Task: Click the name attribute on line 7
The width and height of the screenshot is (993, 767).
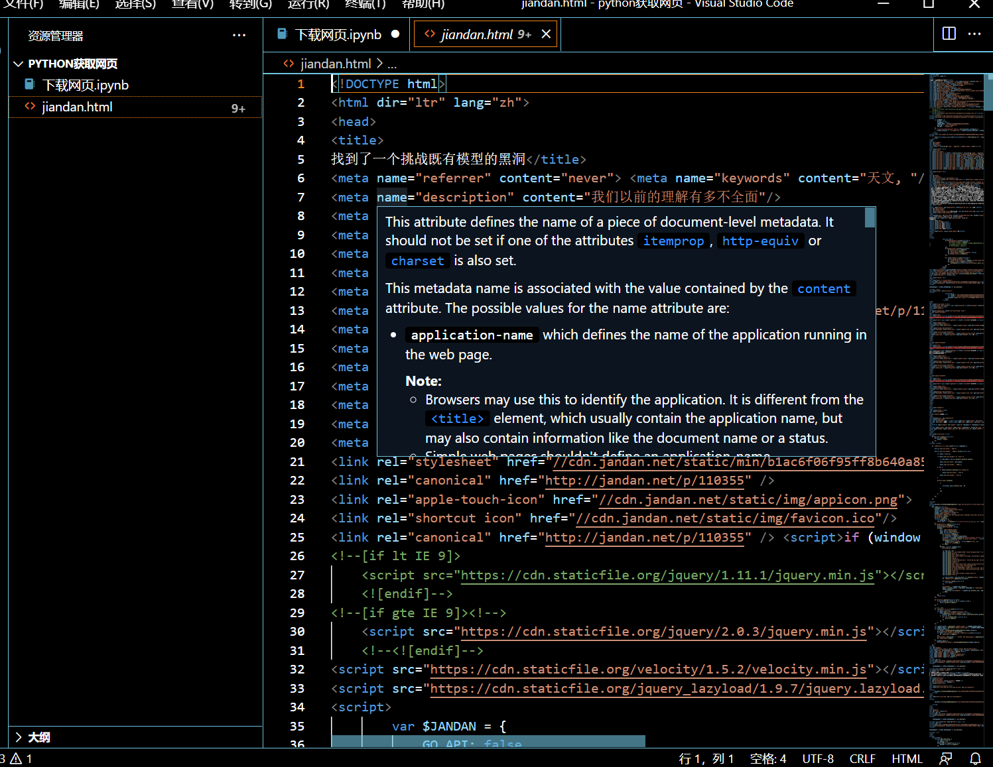Action: click(x=392, y=198)
